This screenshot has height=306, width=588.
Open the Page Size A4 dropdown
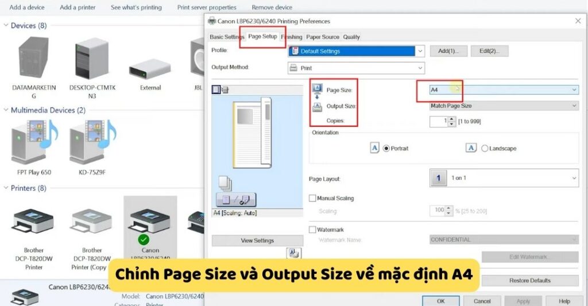pyautogui.click(x=504, y=90)
